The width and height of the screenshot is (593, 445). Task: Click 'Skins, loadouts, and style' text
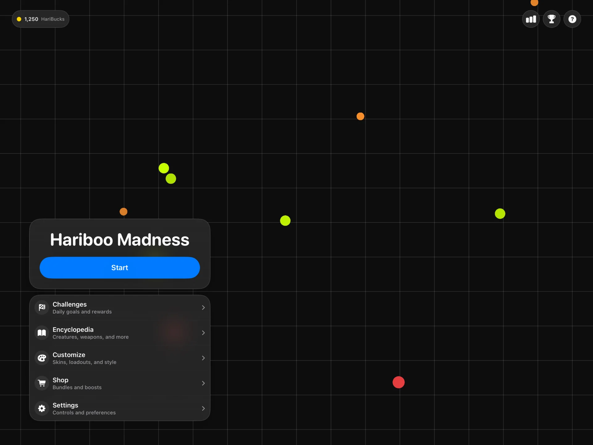(84, 362)
